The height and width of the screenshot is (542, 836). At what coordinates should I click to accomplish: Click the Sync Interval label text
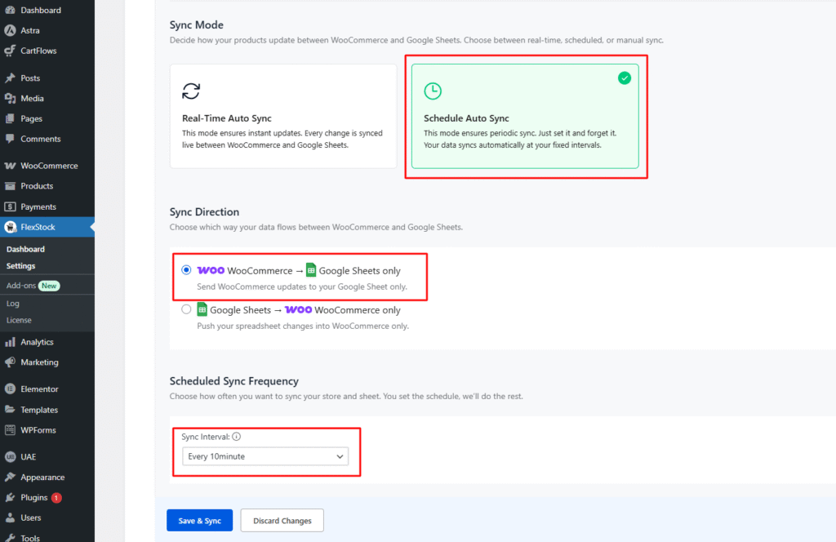[205, 437]
